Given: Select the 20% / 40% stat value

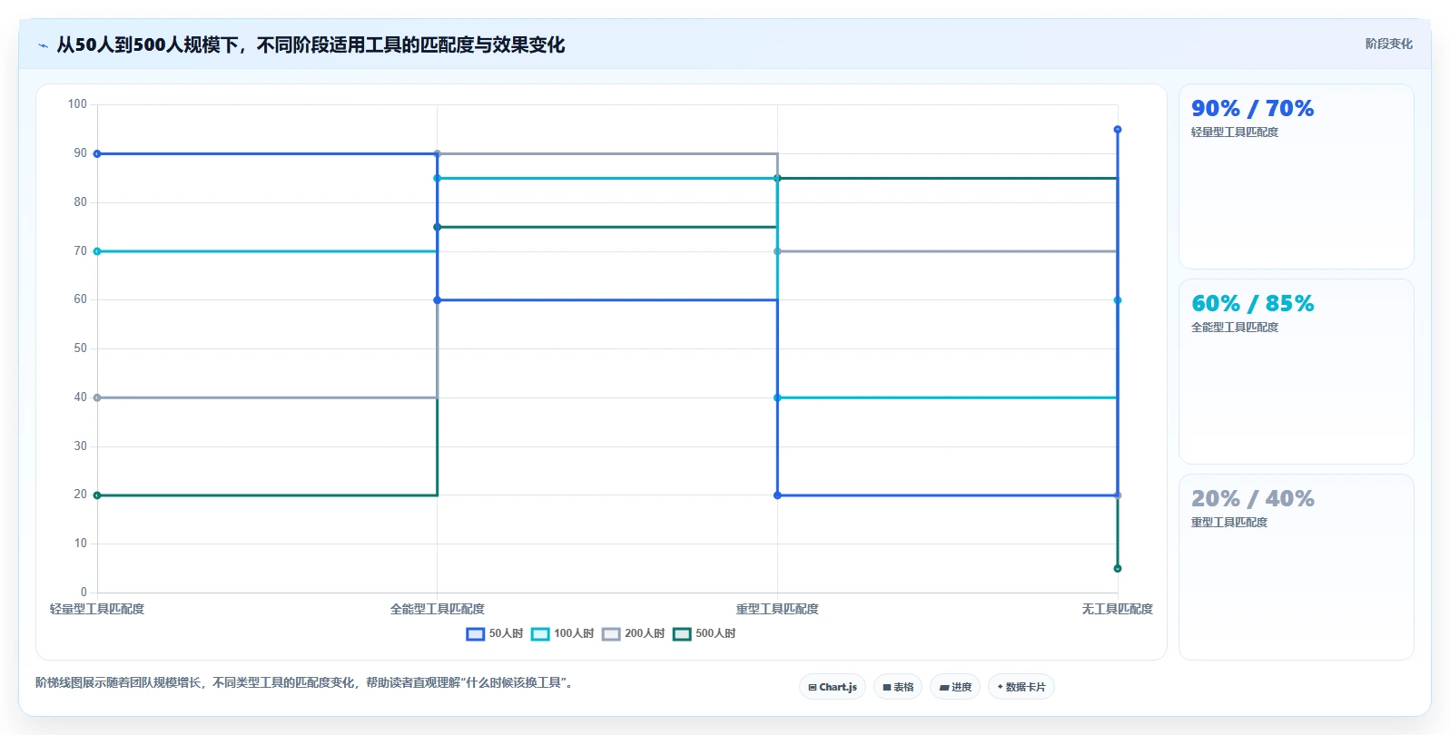Looking at the screenshot, I should tap(1252, 498).
